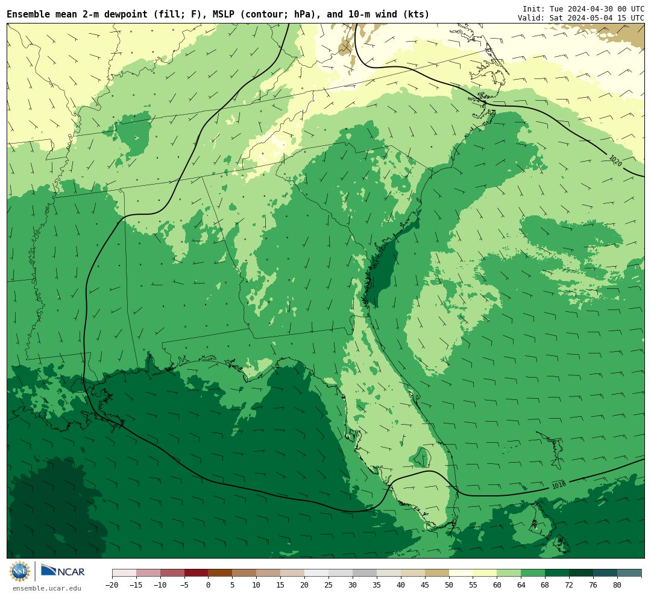
Task: Click the tan swatch between 40 and 45
Action: (413, 573)
